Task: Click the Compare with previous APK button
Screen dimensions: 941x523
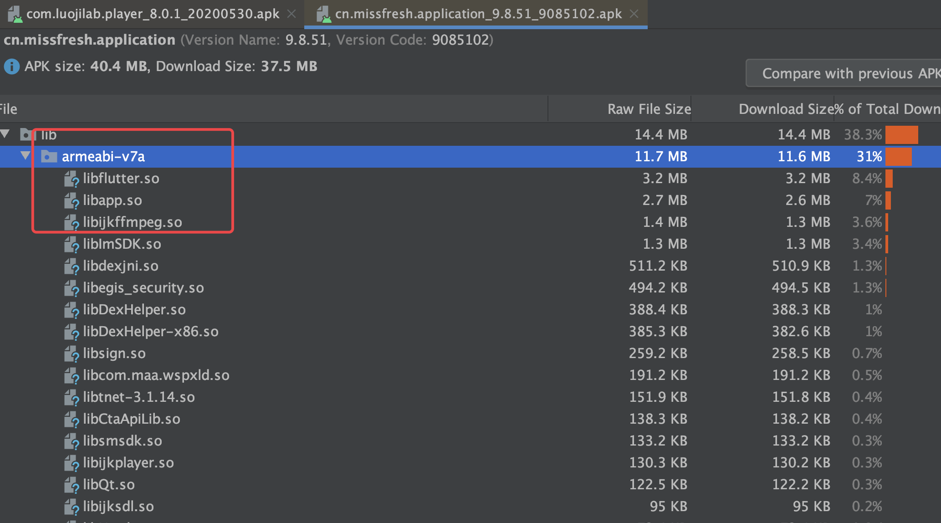Action: coord(844,73)
